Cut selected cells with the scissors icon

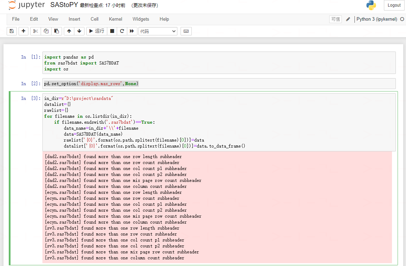coord(35,31)
